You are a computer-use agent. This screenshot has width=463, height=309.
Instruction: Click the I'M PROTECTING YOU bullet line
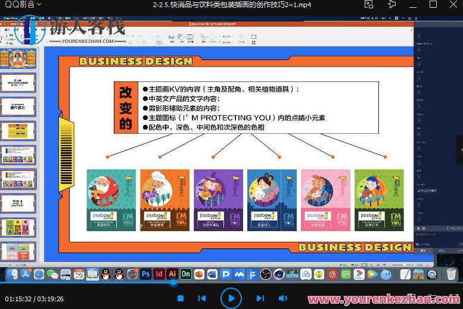pyautogui.click(x=234, y=118)
